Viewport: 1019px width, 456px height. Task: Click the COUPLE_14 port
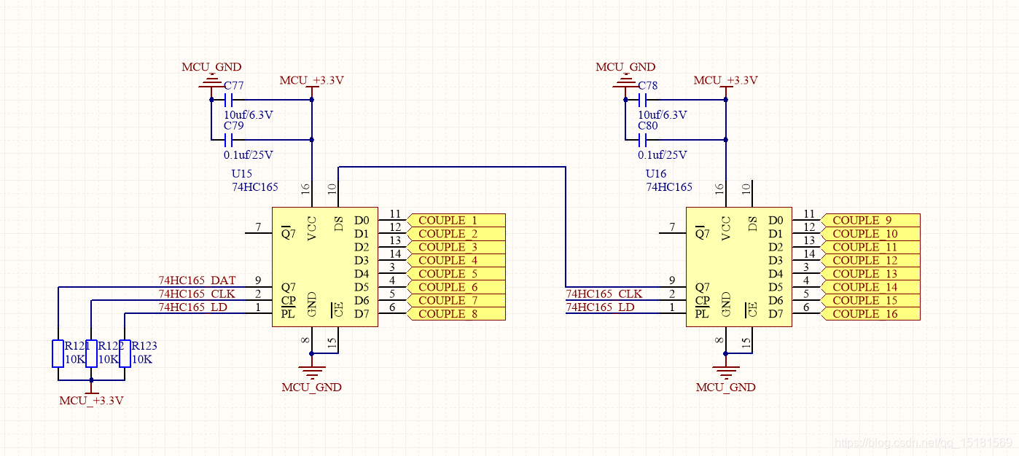pos(870,287)
